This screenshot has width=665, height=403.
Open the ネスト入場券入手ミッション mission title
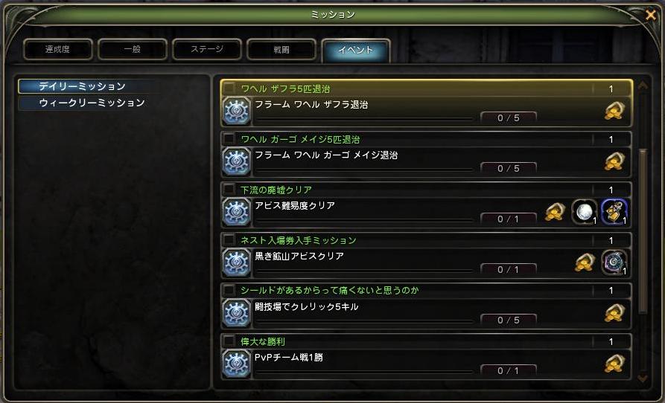click(x=298, y=240)
